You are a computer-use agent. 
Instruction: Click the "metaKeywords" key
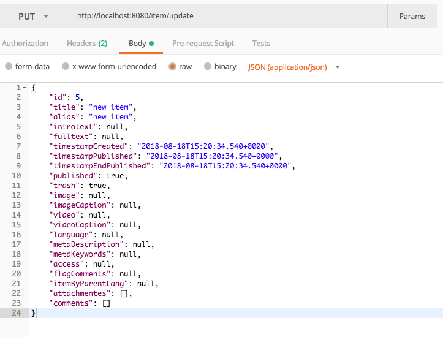coord(80,254)
